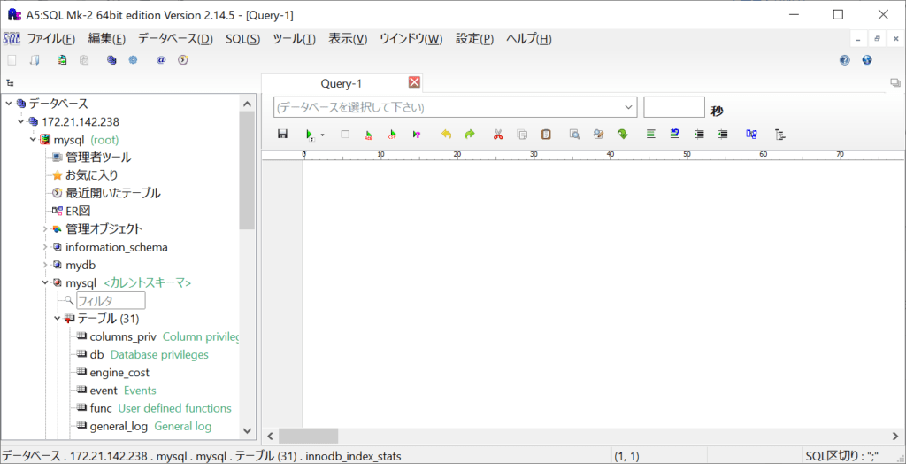
Task: Collapse the テーブル (31) node
Action: pyautogui.click(x=58, y=318)
